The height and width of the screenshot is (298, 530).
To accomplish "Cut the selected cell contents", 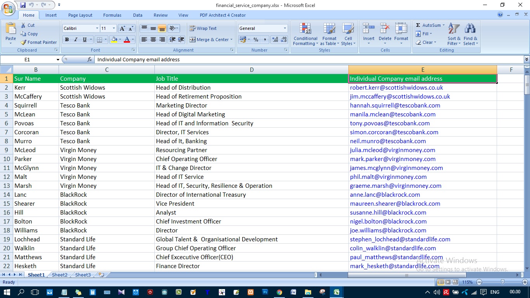I will tap(28, 25).
